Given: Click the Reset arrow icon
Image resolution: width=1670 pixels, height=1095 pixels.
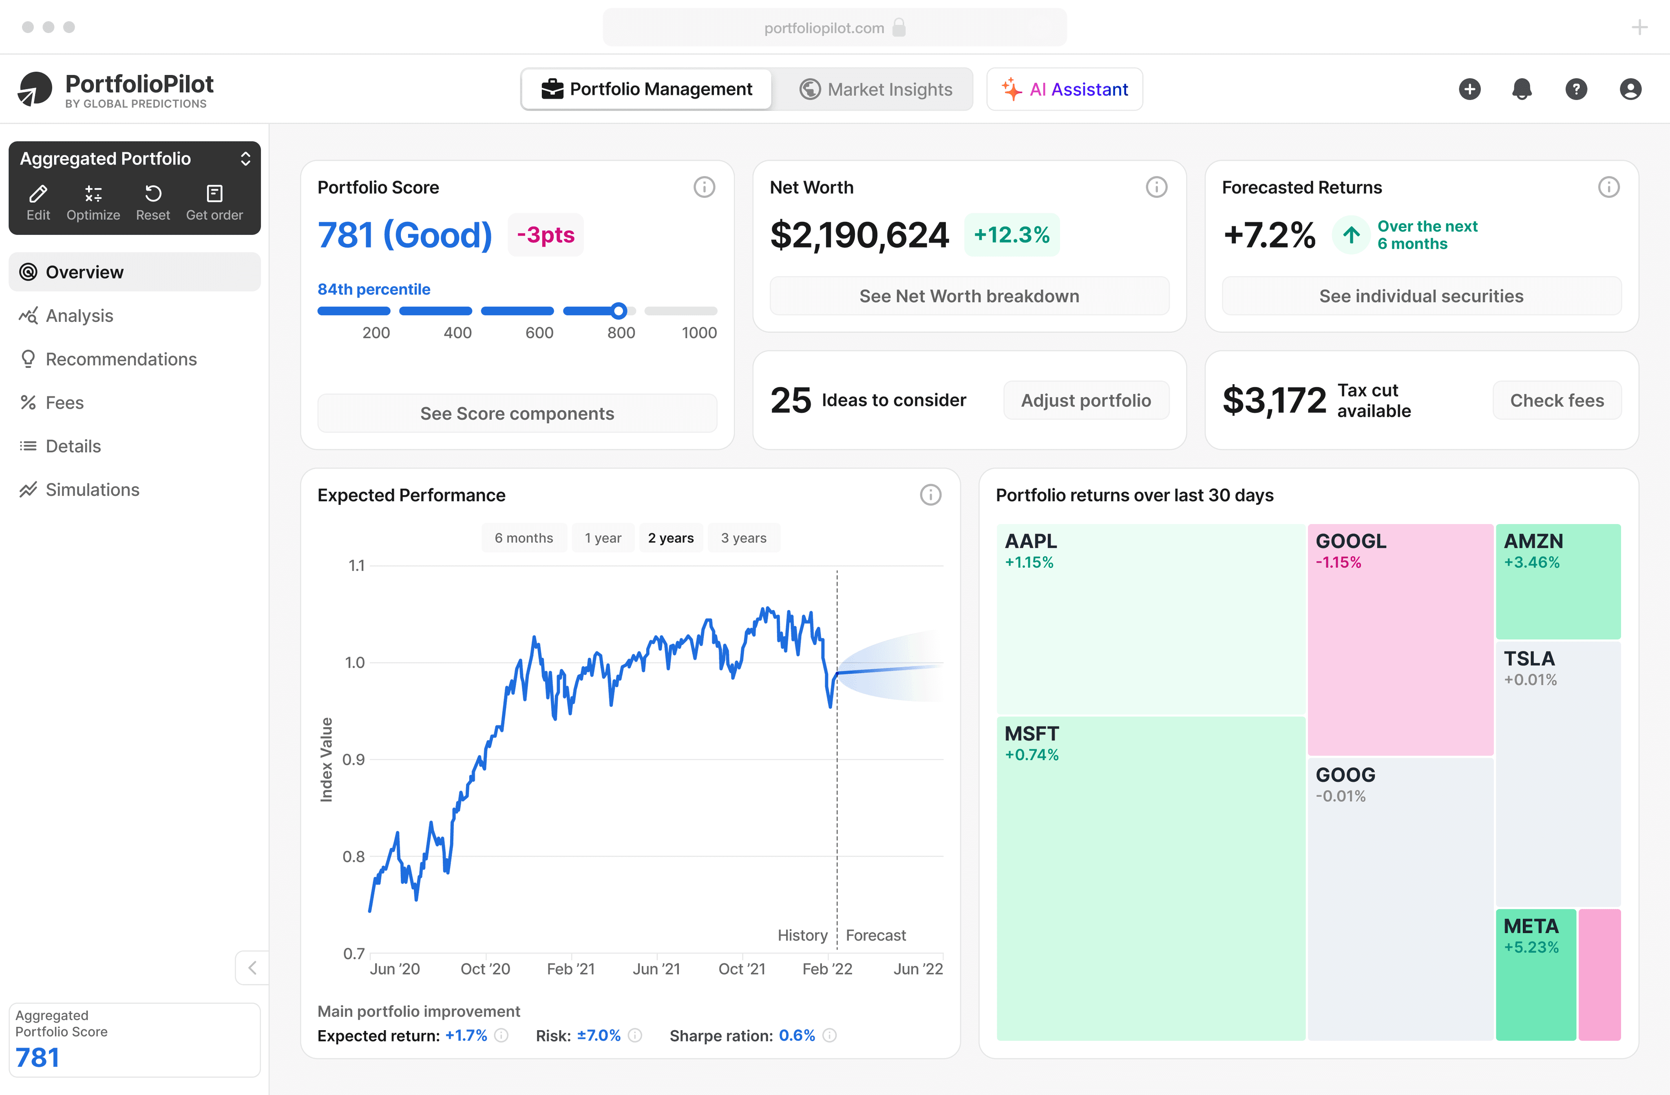Looking at the screenshot, I should point(153,194).
